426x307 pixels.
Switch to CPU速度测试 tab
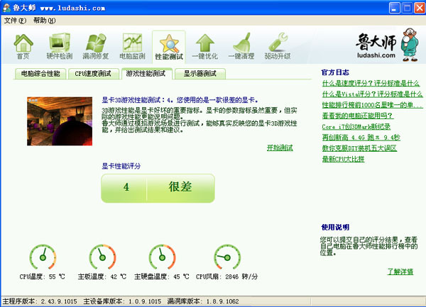93,74
